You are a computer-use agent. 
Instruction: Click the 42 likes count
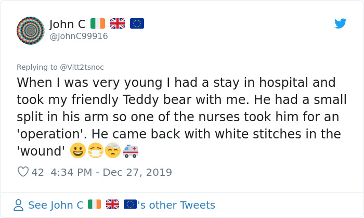[38, 172]
